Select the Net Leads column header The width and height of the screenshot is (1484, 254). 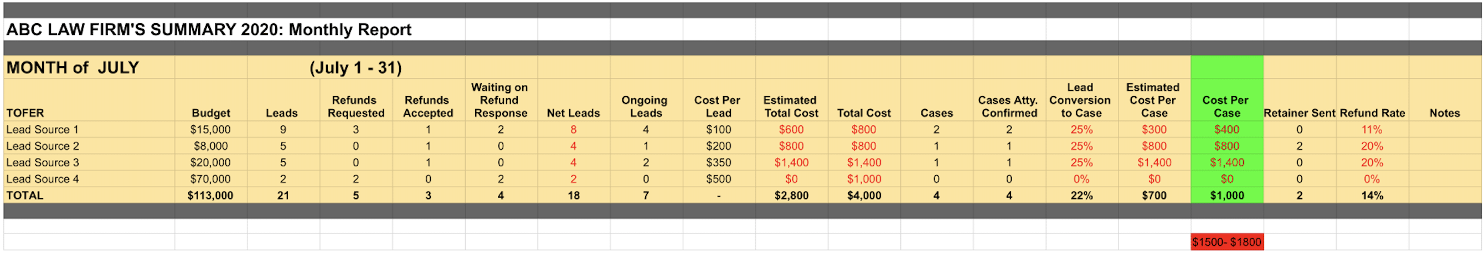573,113
